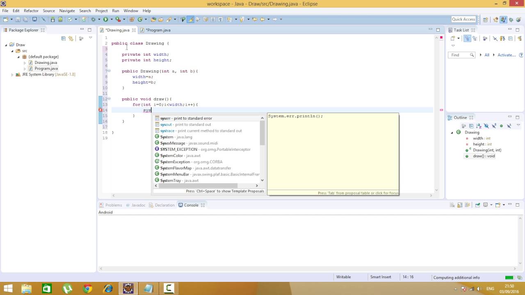Select SystemColor - java.awt proposal
The height and width of the screenshot is (295, 525).
tap(207, 156)
